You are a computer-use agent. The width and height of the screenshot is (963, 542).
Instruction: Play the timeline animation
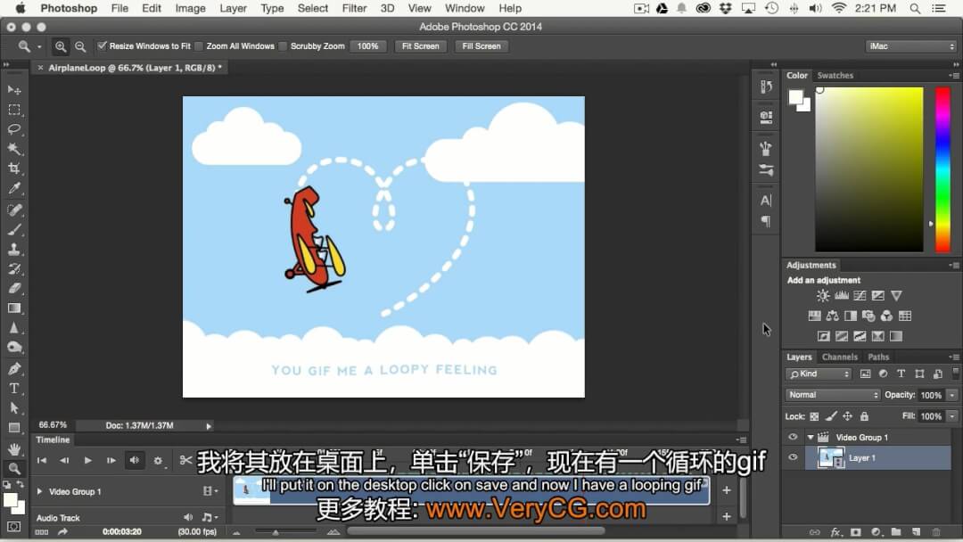pyautogui.click(x=87, y=460)
